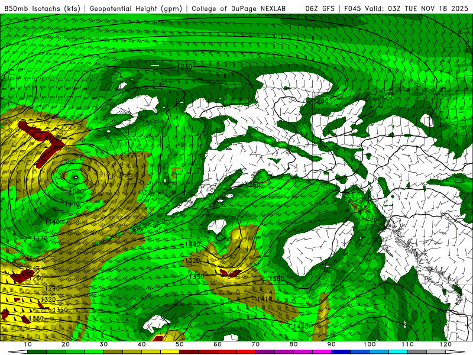Screen dimensions: 473x355
Task: Click the '10' value on the color scale
Action: pos(27,344)
